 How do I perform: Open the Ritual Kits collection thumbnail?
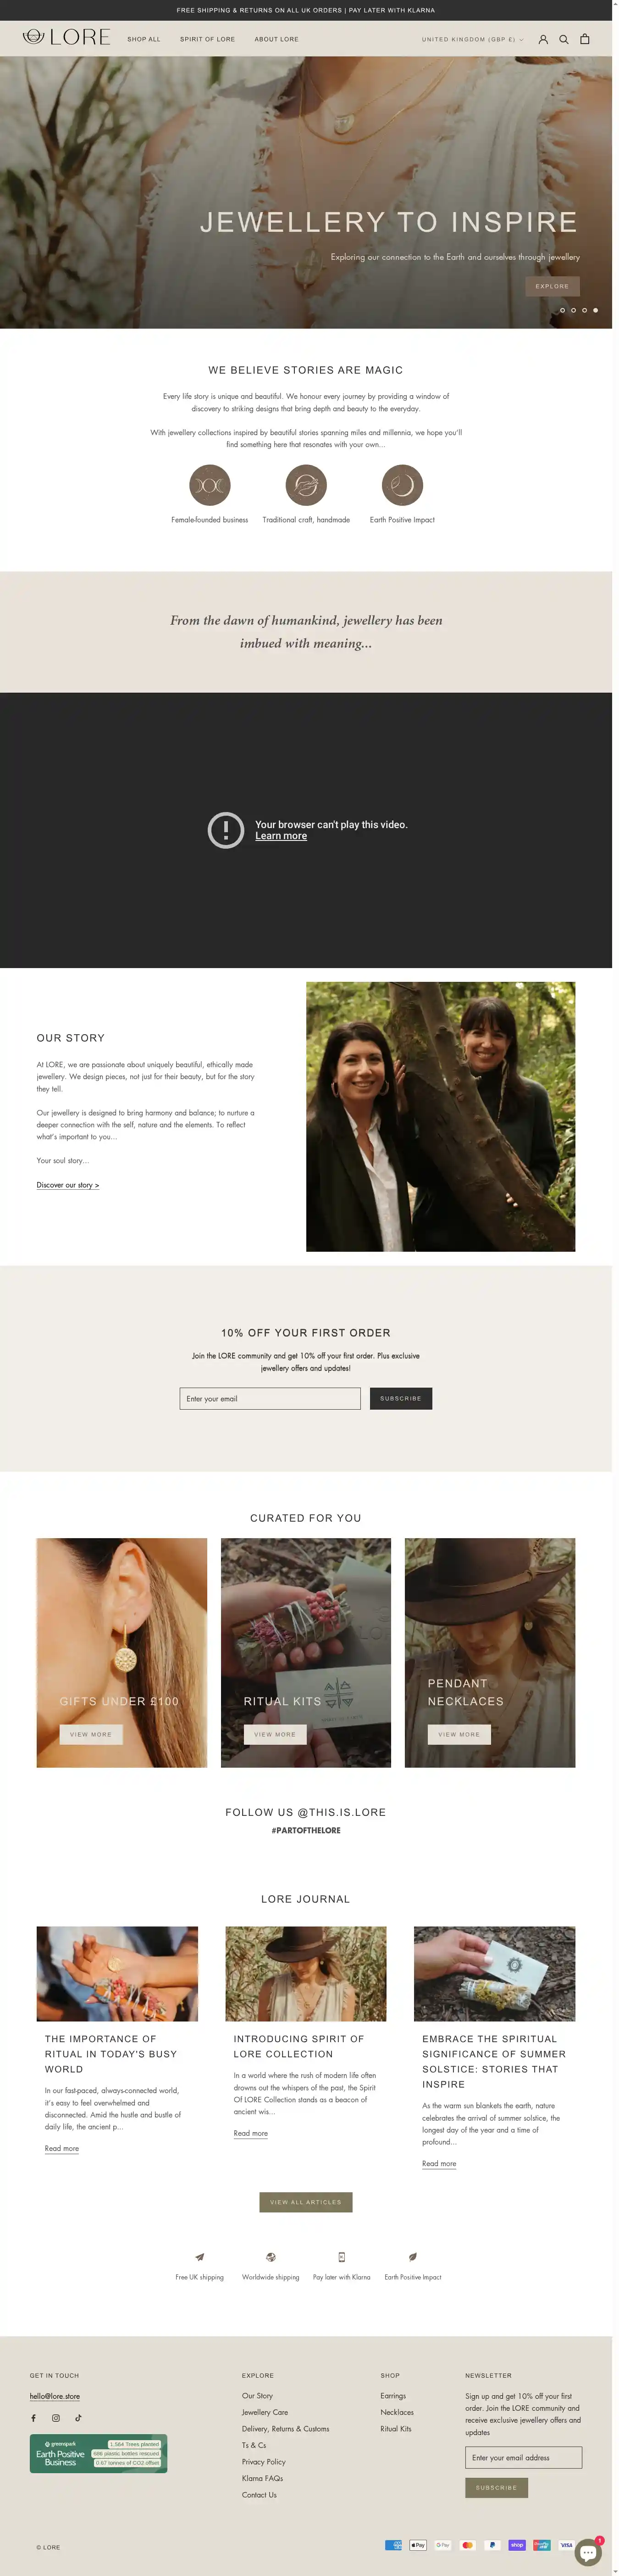click(305, 1653)
